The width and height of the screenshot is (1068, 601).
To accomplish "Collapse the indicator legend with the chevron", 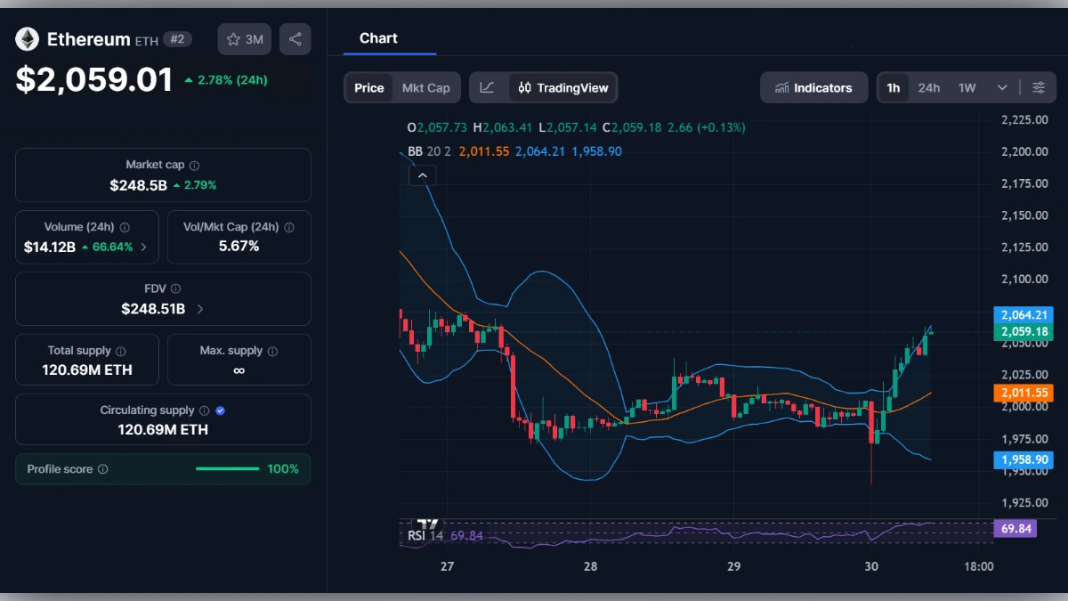I will (423, 175).
